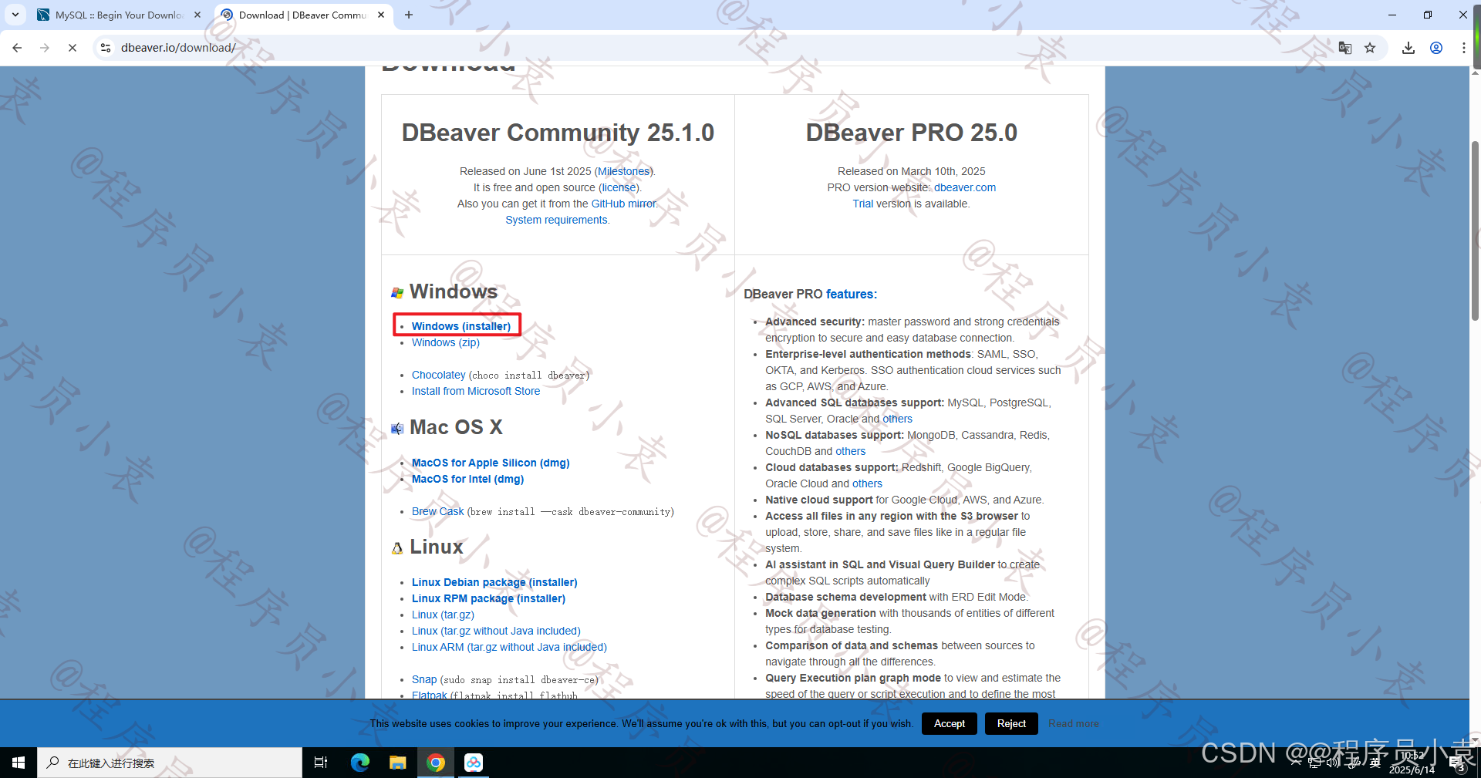Open the Snap link
The image size is (1481, 778).
[423, 679]
